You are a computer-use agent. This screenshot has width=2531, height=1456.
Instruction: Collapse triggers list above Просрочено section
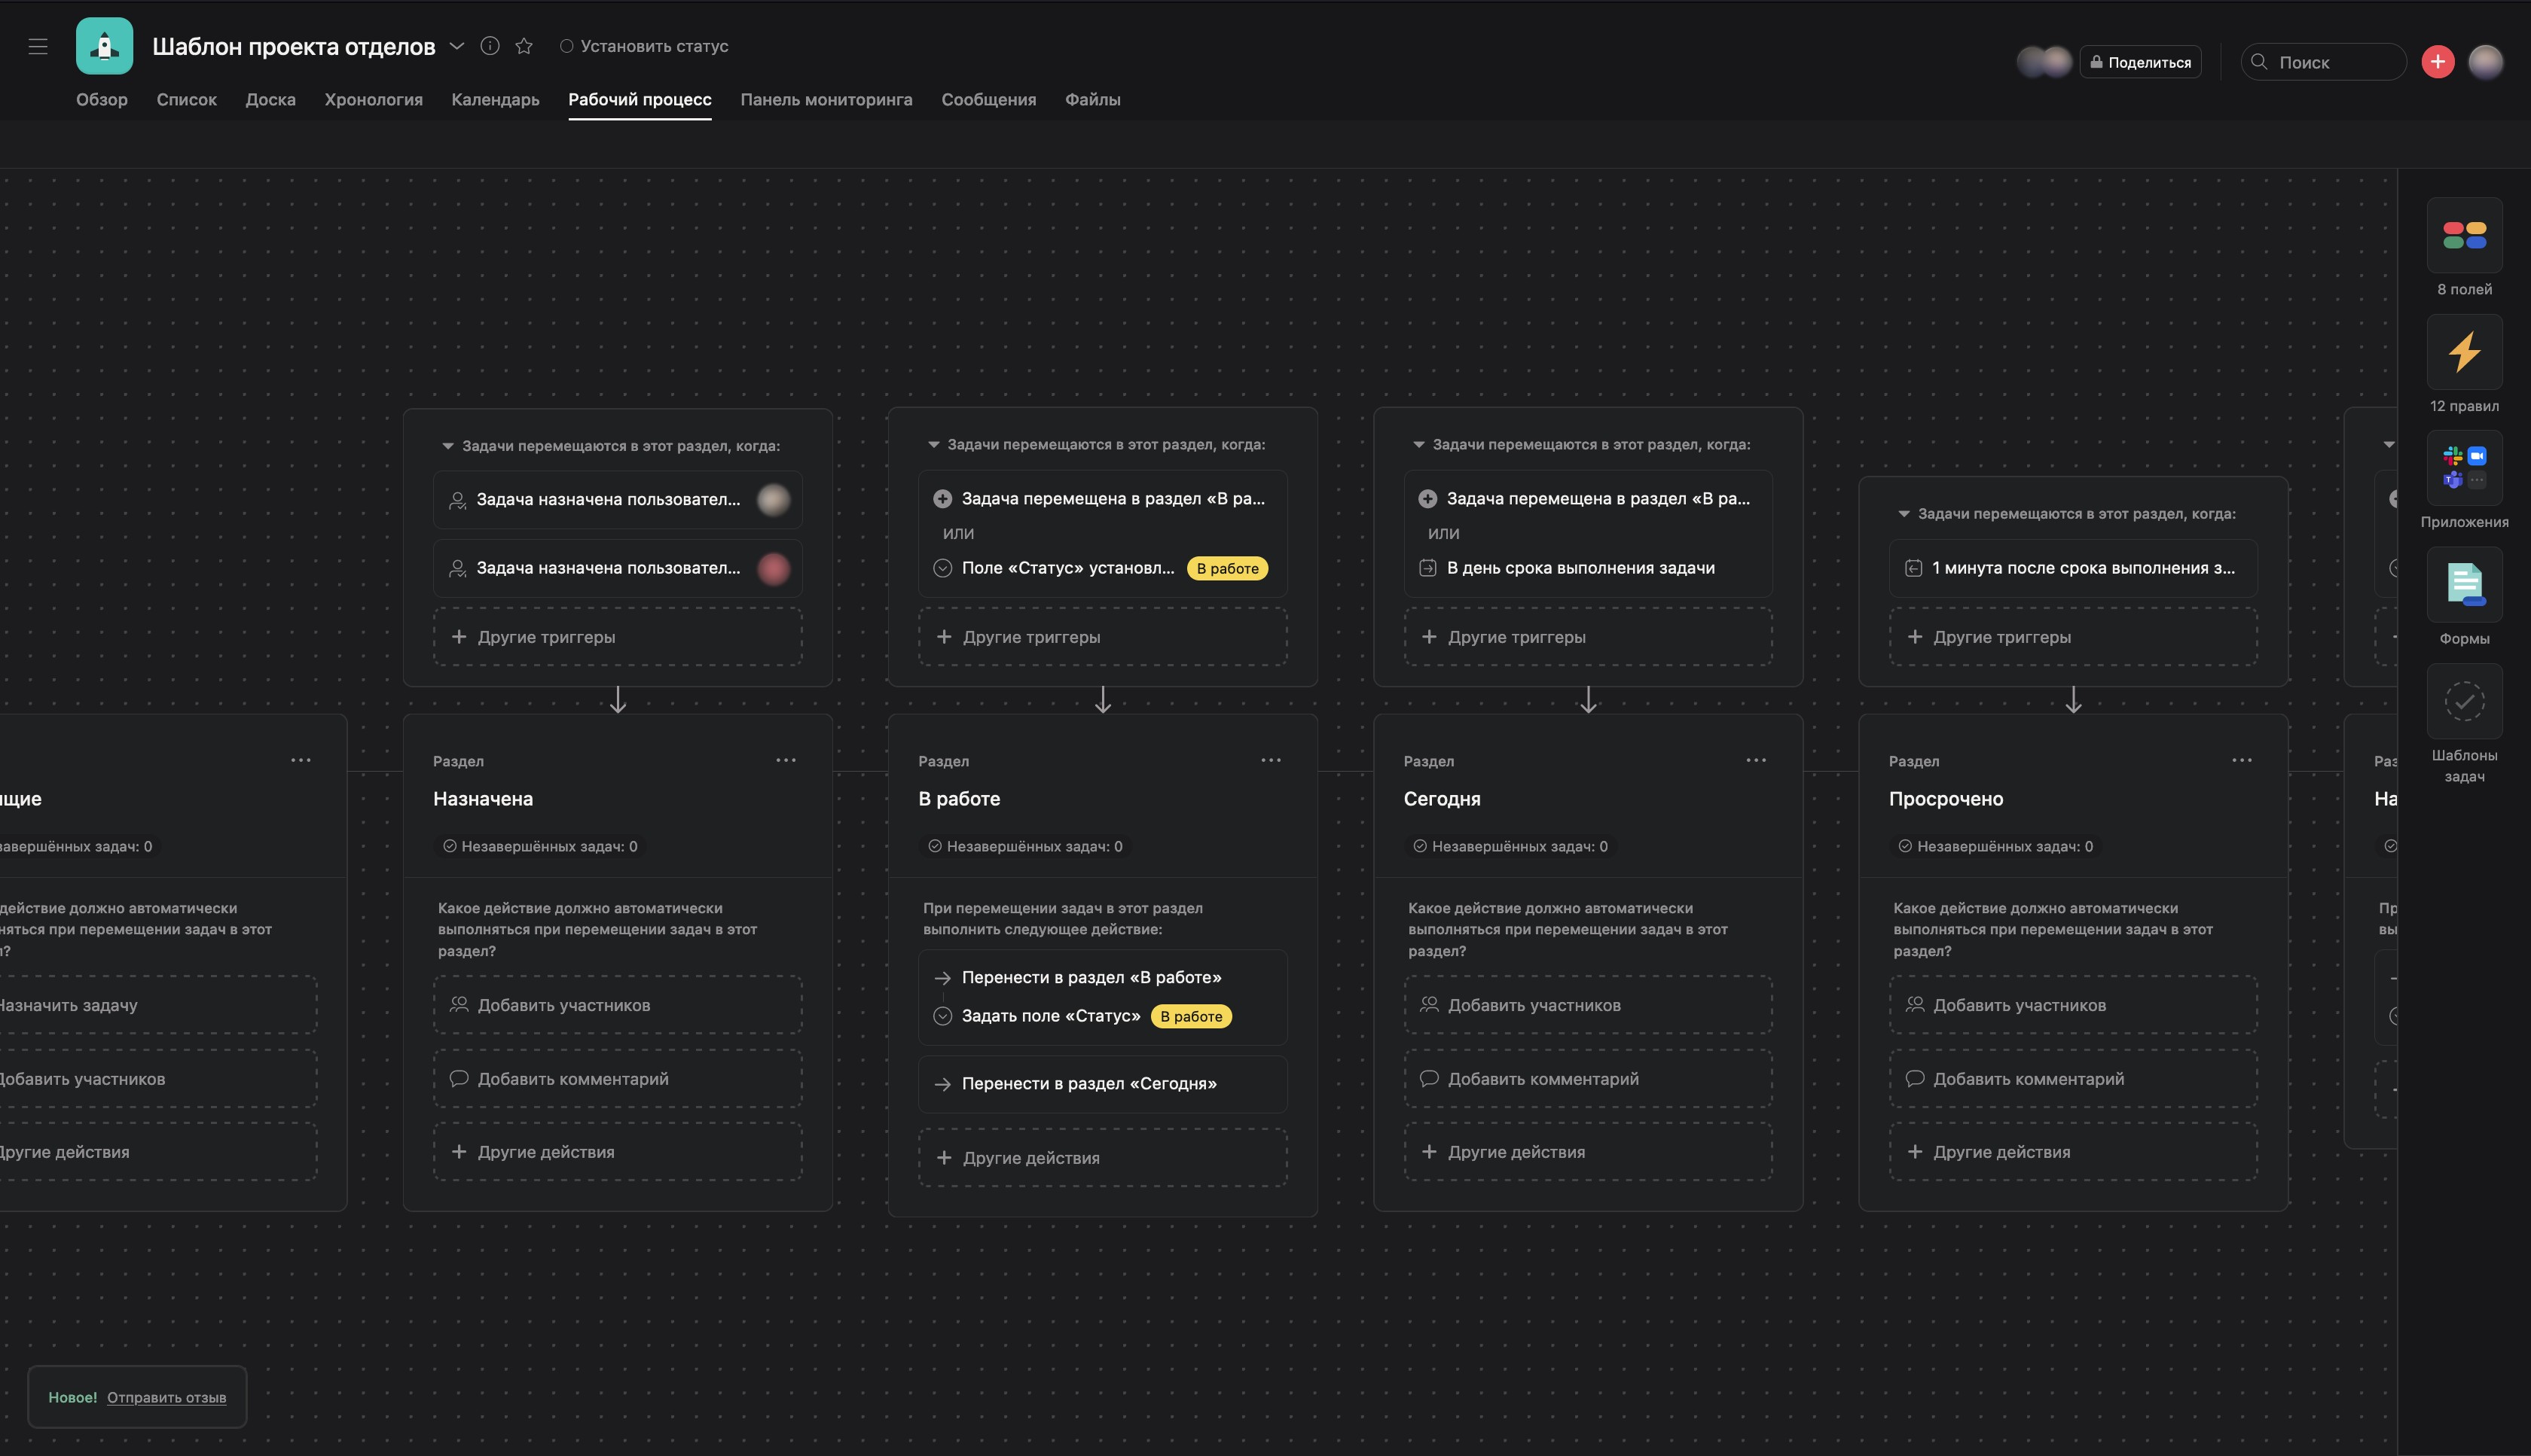tap(1904, 514)
